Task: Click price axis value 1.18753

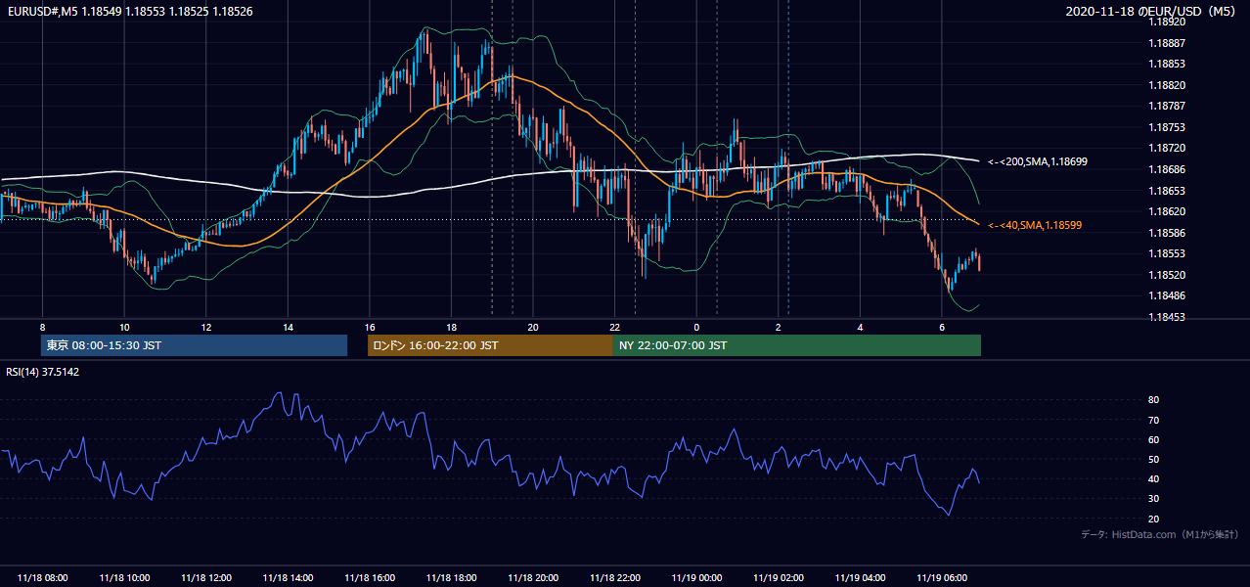Action: point(1167,127)
